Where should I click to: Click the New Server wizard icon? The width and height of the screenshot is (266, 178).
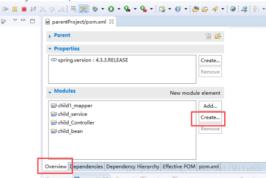pyautogui.click(x=162, y=9)
